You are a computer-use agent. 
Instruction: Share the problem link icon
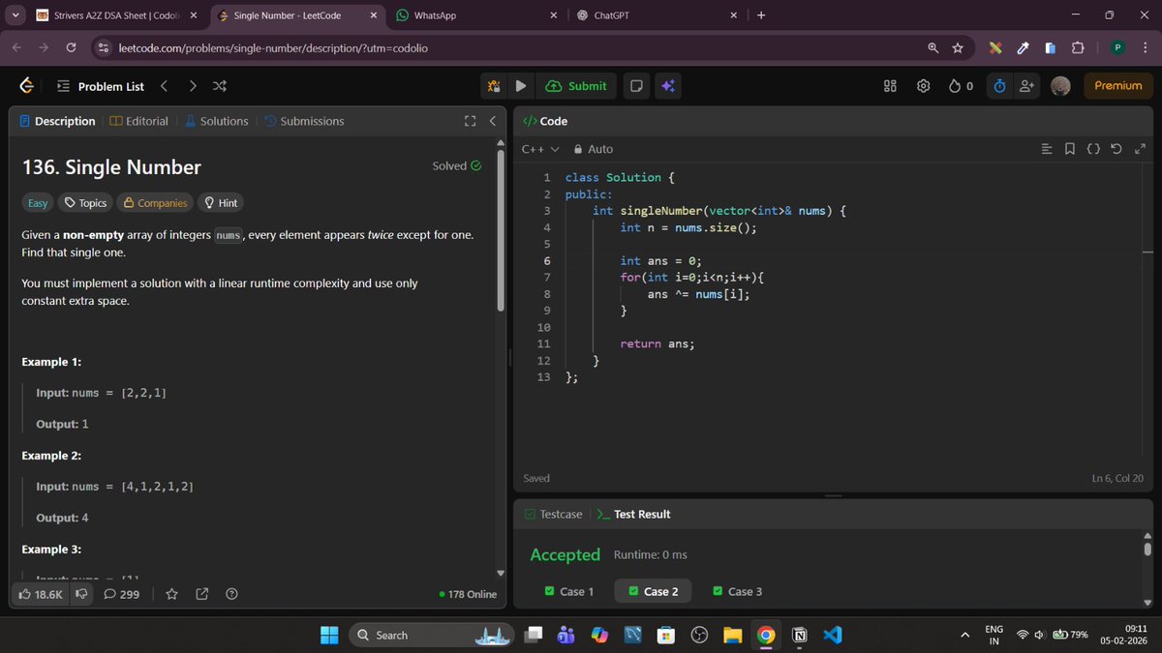point(202,594)
